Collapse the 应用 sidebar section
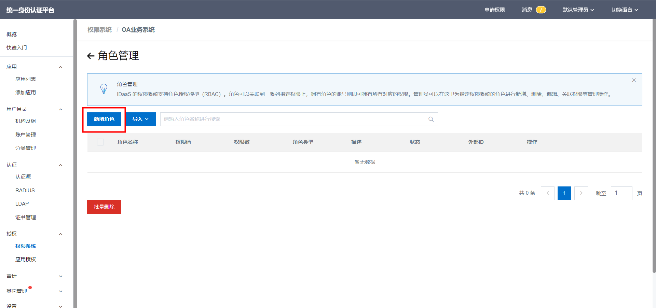656x308 pixels. tap(60, 67)
